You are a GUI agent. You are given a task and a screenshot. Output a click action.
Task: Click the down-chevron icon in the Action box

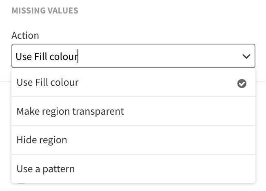click(x=246, y=56)
